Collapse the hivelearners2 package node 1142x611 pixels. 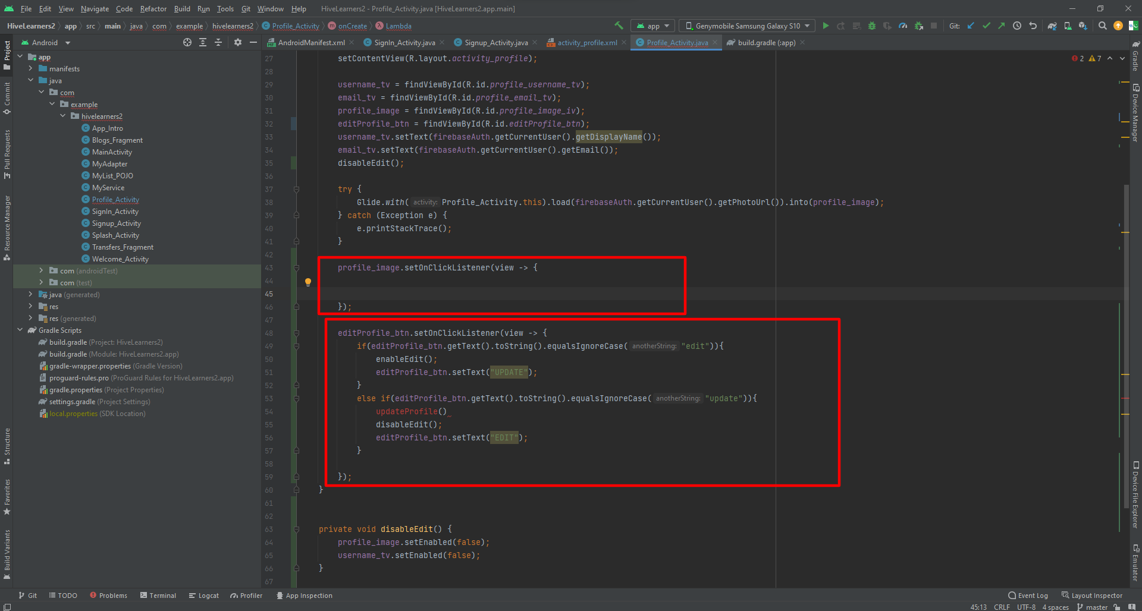tap(62, 116)
